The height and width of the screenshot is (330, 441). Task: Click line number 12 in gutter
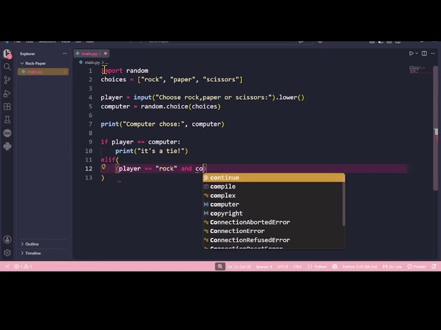[x=89, y=168]
